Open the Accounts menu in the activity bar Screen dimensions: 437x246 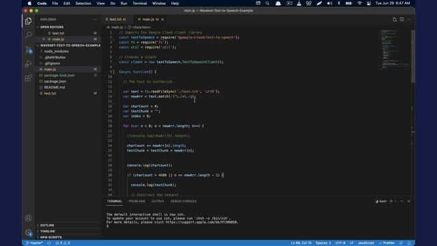(x=28, y=218)
